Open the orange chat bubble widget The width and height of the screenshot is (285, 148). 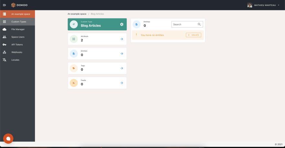pyautogui.click(x=8, y=139)
